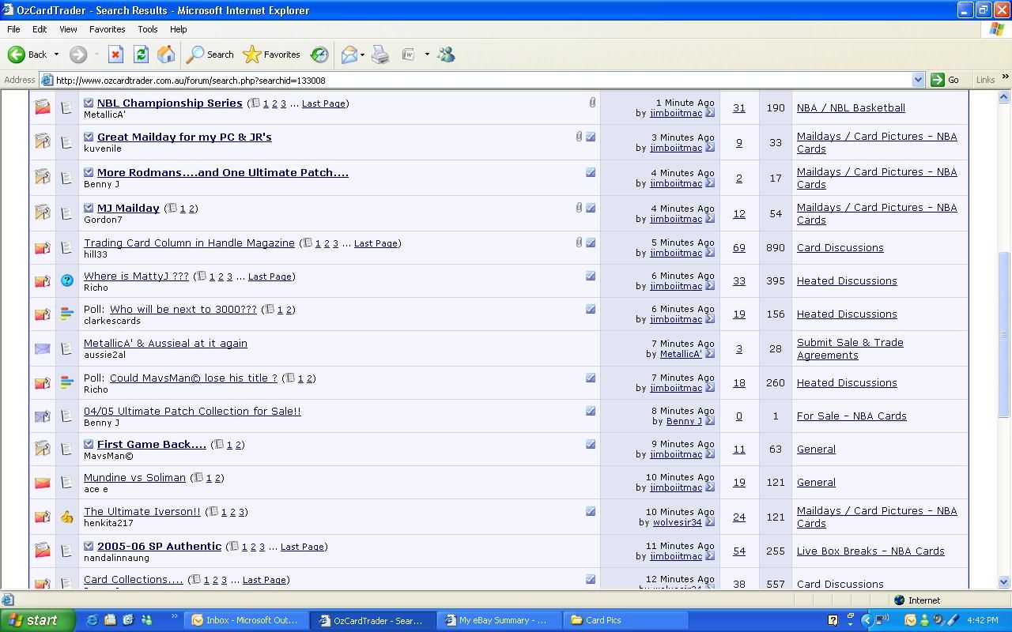Image resolution: width=1012 pixels, height=632 pixels.
Task: Open the Search toolbar button
Action: (x=210, y=55)
